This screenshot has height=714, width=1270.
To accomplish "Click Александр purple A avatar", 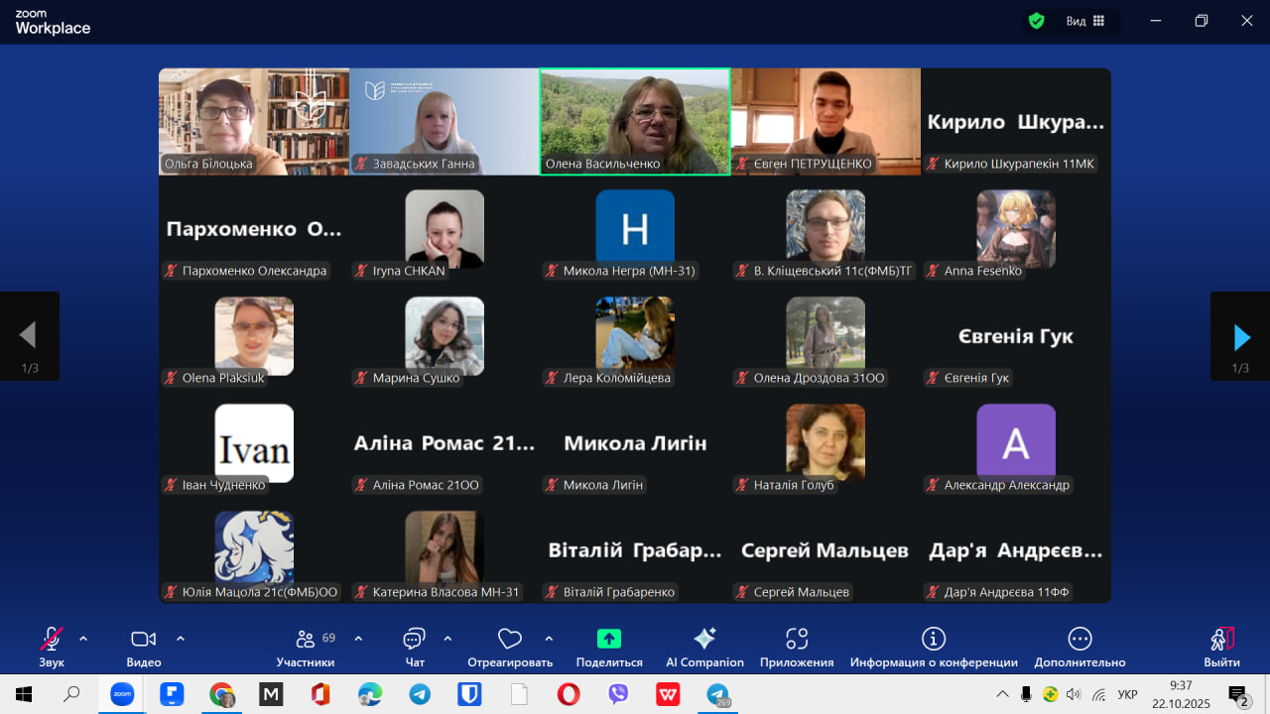I will (x=1016, y=443).
